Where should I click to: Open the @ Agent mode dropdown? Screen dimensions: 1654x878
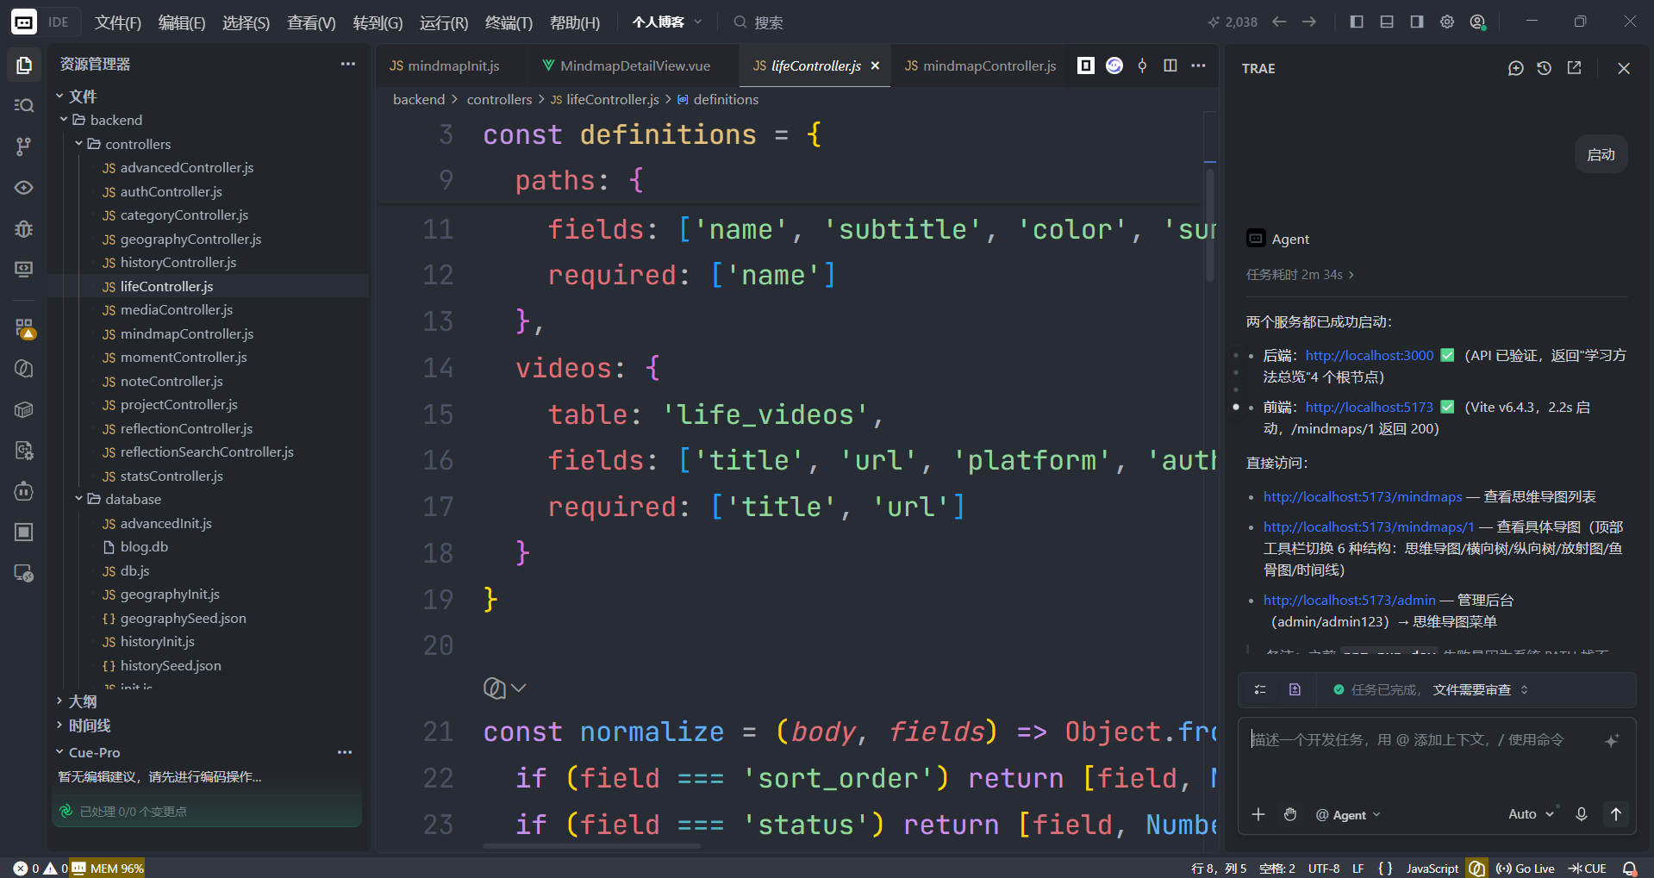point(1348,815)
